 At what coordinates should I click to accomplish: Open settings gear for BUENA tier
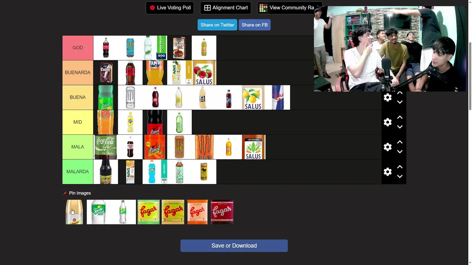pyautogui.click(x=388, y=98)
